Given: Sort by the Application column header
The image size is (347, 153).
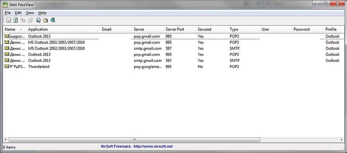Looking at the screenshot, I should [x=63, y=29].
